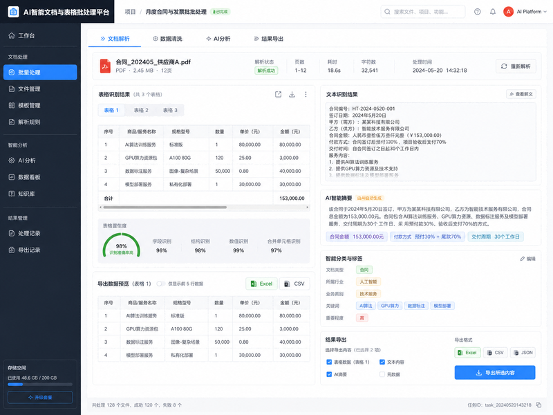This screenshot has width=553, height=415.
Task: Open 处理记录 in the sidebar
Action: click(x=40, y=233)
